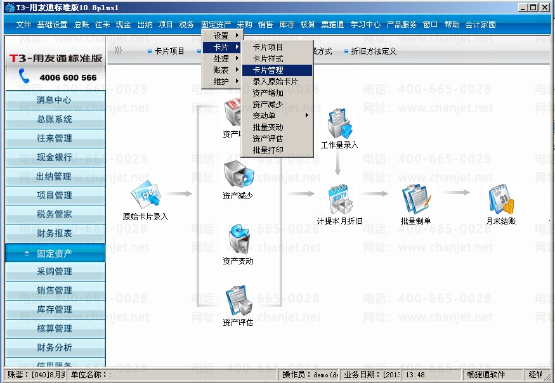
Task: Expand the 账表 submenu
Action: coord(222,70)
